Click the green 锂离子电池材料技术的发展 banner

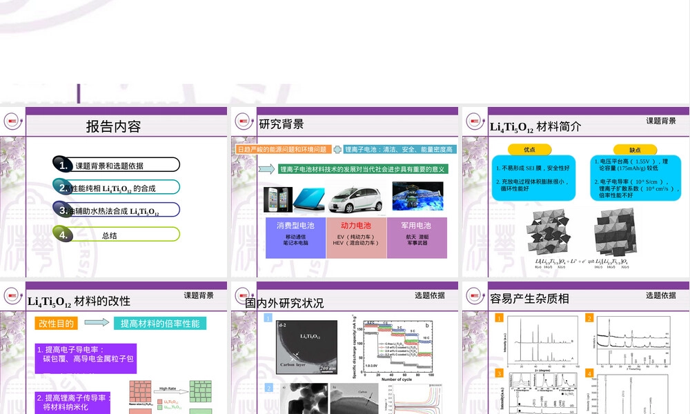tap(363, 169)
